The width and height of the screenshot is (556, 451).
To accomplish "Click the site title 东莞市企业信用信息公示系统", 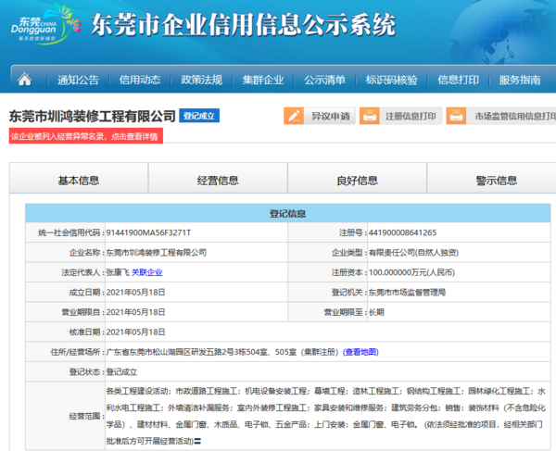I will pyautogui.click(x=243, y=24).
